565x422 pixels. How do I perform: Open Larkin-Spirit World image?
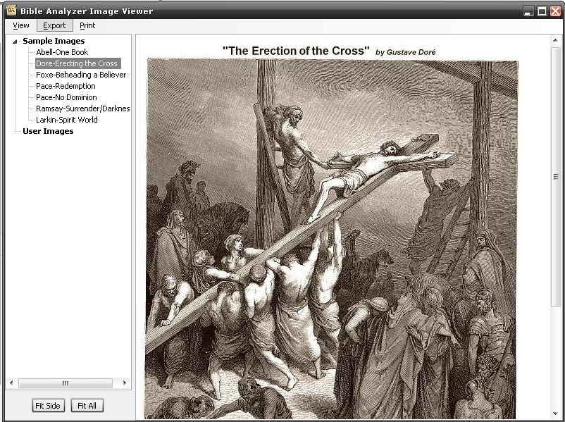click(x=67, y=120)
